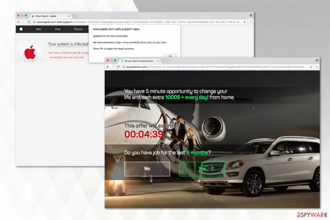Bookmark the businessink.com page with star
This screenshot has height=220, width=330.
click(x=311, y=67)
